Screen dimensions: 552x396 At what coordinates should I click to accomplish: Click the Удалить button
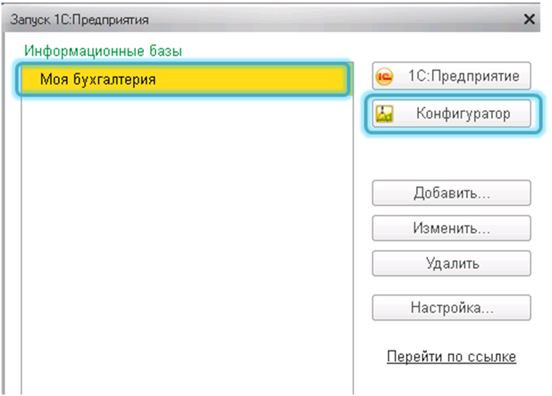point(452,264)
